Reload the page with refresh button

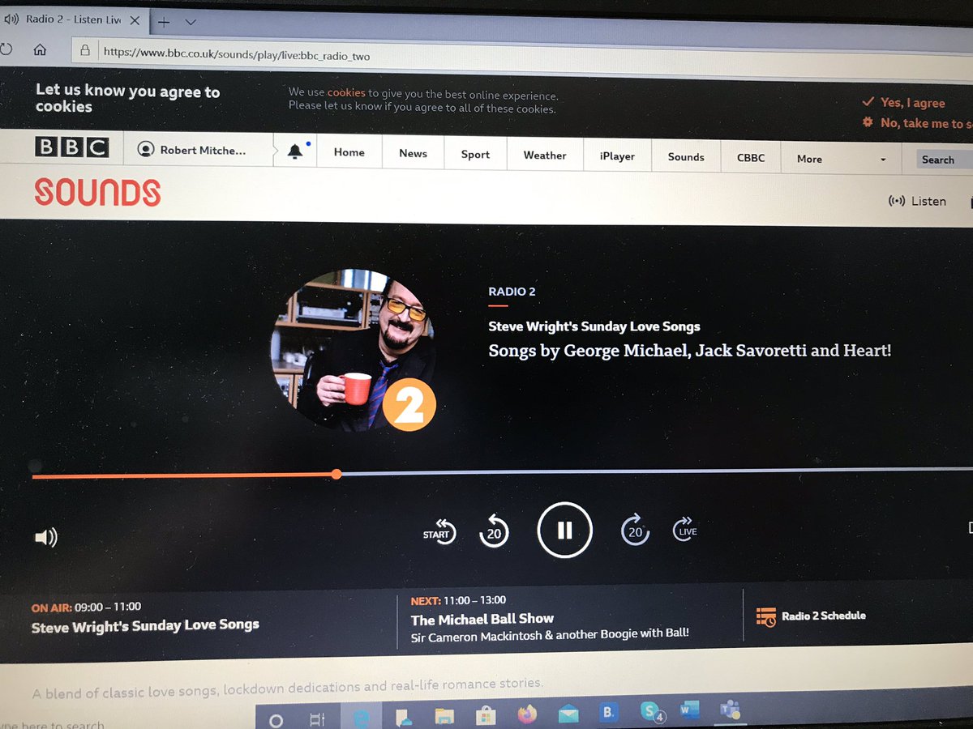tap(5, 49)
